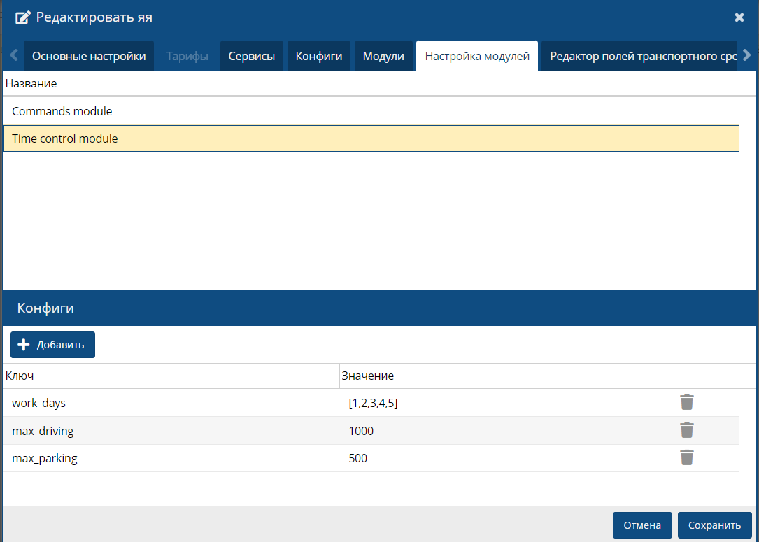The height and width of the screenshot is (542, 759).
Task: Click Сохранить to save changes
Action: tap(714, 525)
